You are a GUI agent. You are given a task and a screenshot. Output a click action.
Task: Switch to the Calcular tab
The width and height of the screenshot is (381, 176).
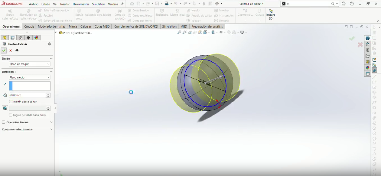[x=86, y=26]
